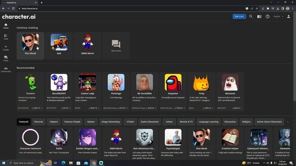The height and width of the screenshot is (166, 296).
Task: Open Microsoft Edge from taskbar
Action: point(63,163)
